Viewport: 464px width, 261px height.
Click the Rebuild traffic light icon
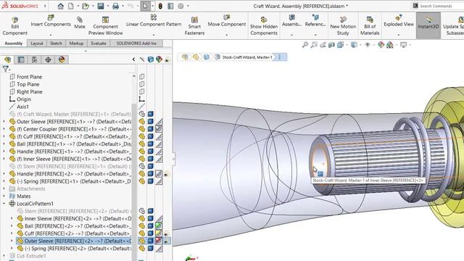(160, 6)
